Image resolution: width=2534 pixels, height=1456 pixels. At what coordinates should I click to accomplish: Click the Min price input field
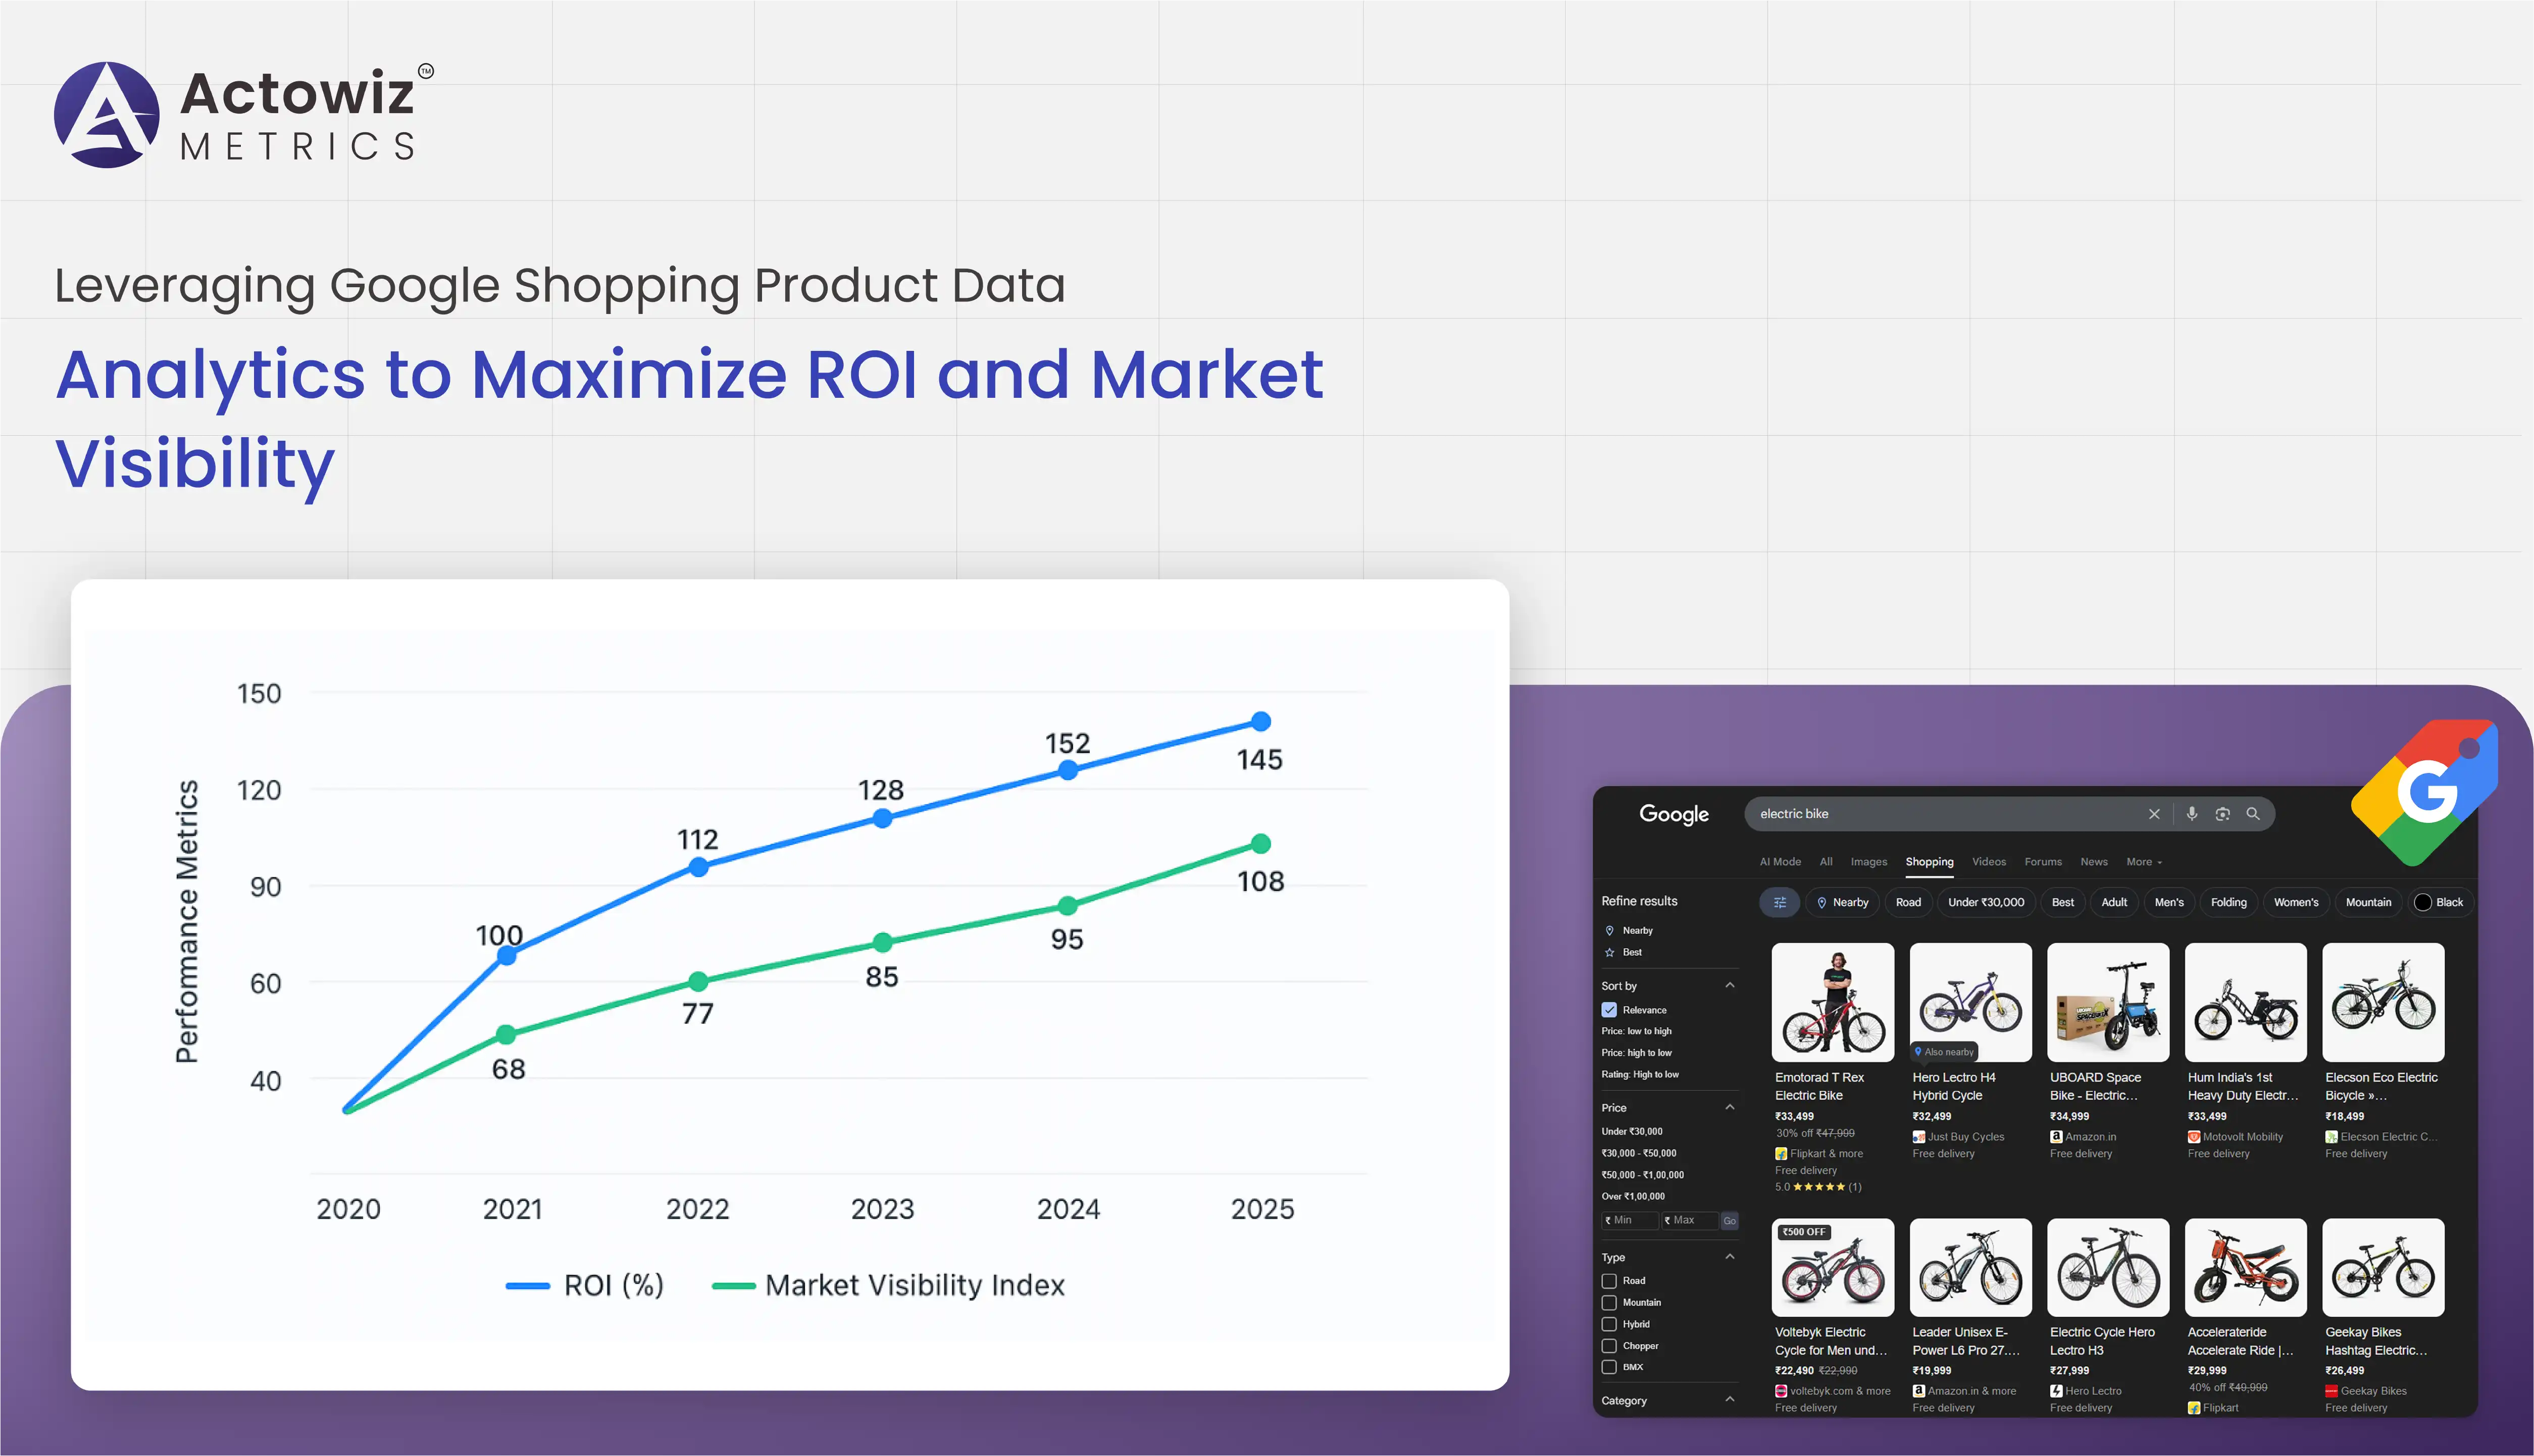(1630, 1220)
